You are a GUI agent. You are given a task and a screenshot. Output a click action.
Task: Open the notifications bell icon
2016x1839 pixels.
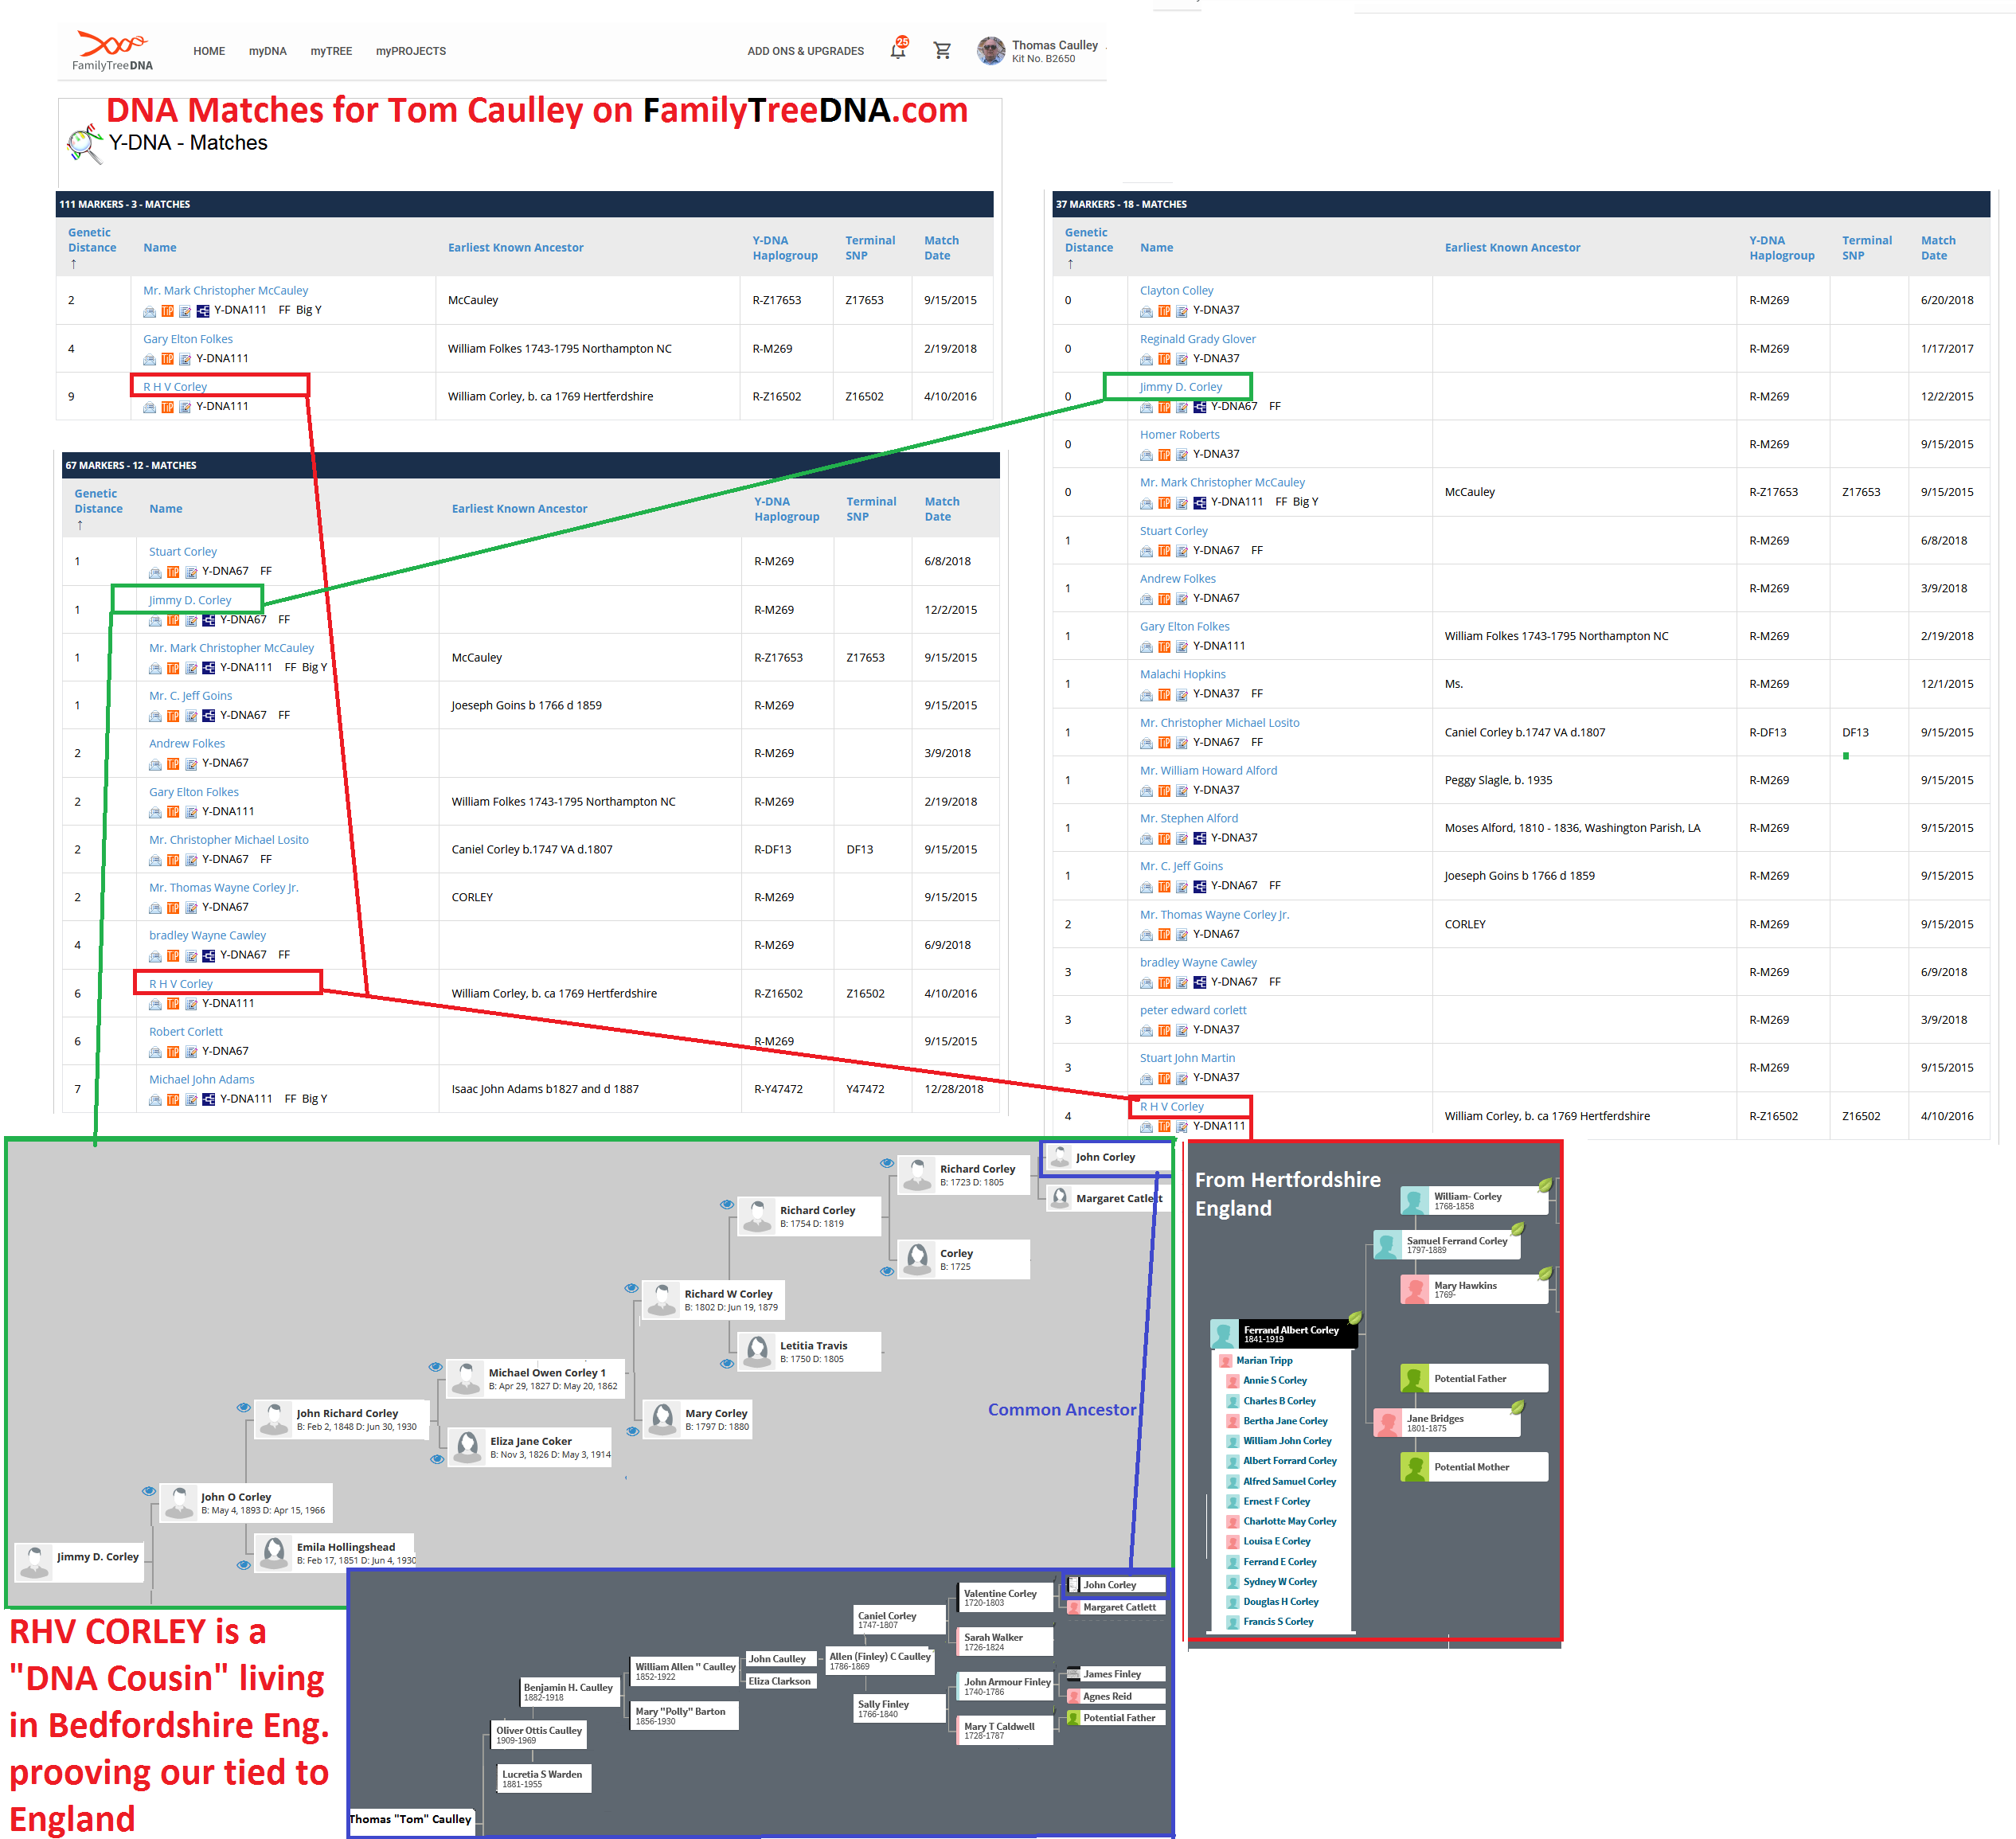(x=898, y=51)
